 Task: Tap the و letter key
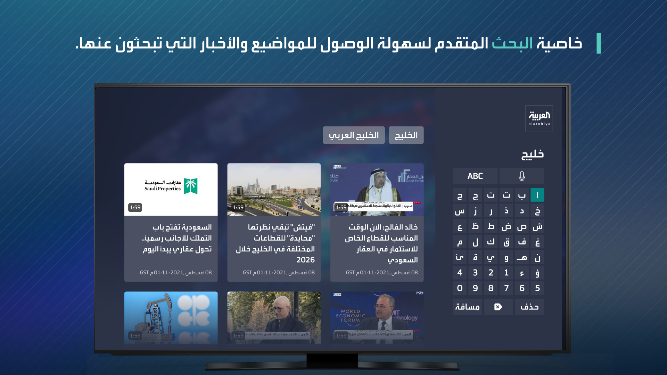(507, 258)
